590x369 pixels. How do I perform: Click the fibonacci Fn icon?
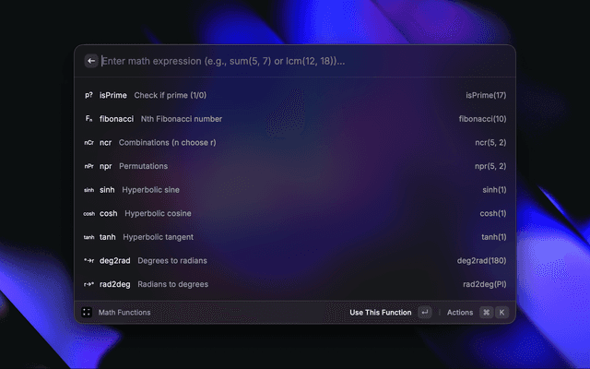pos(88,119)
